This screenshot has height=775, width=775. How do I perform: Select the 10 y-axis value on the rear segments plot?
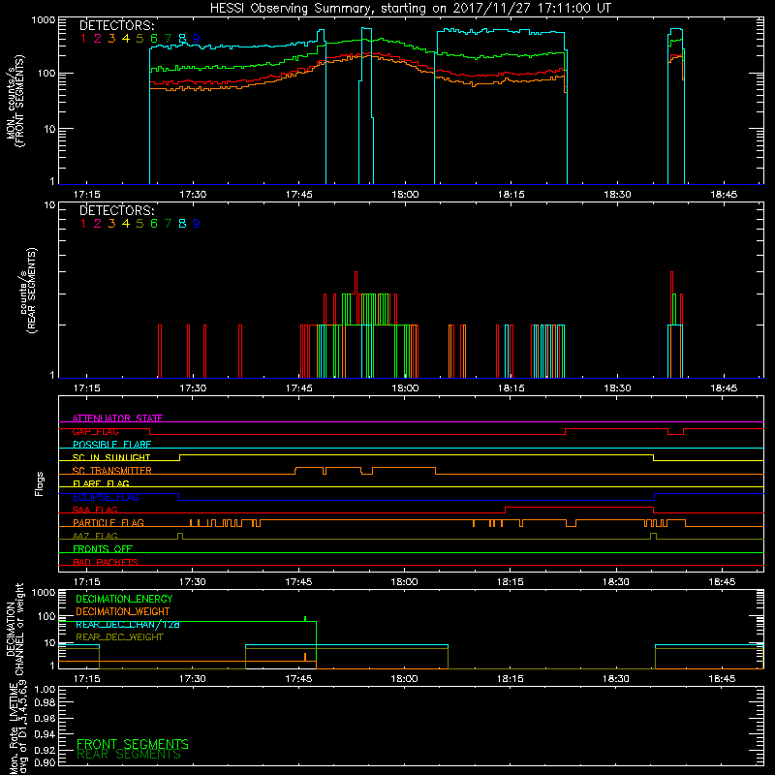tap(50, 205)
